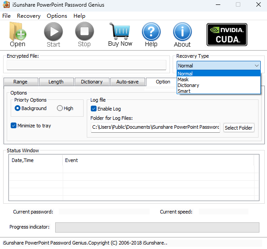Minimize the application window
Screen dimensions: 267x249
coord(218,4)
